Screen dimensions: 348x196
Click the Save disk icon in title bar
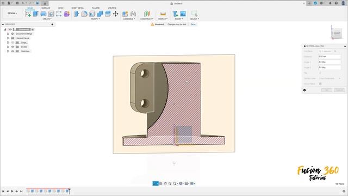(17, 3)
